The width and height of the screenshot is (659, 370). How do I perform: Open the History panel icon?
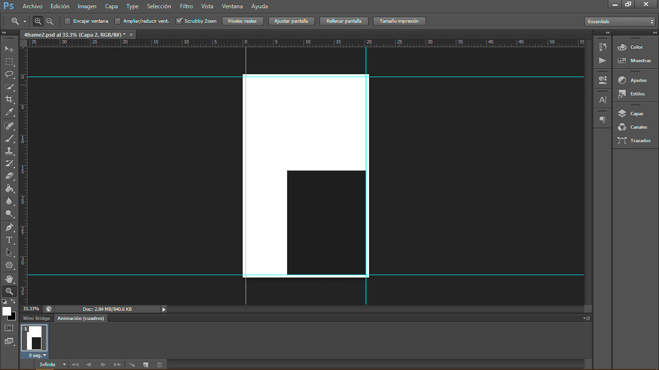click(x=603, y=47)
